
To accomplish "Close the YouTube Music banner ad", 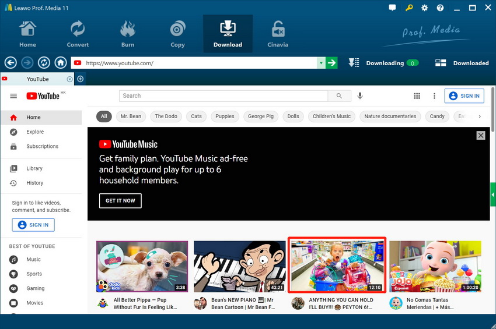I will [480, 135].
